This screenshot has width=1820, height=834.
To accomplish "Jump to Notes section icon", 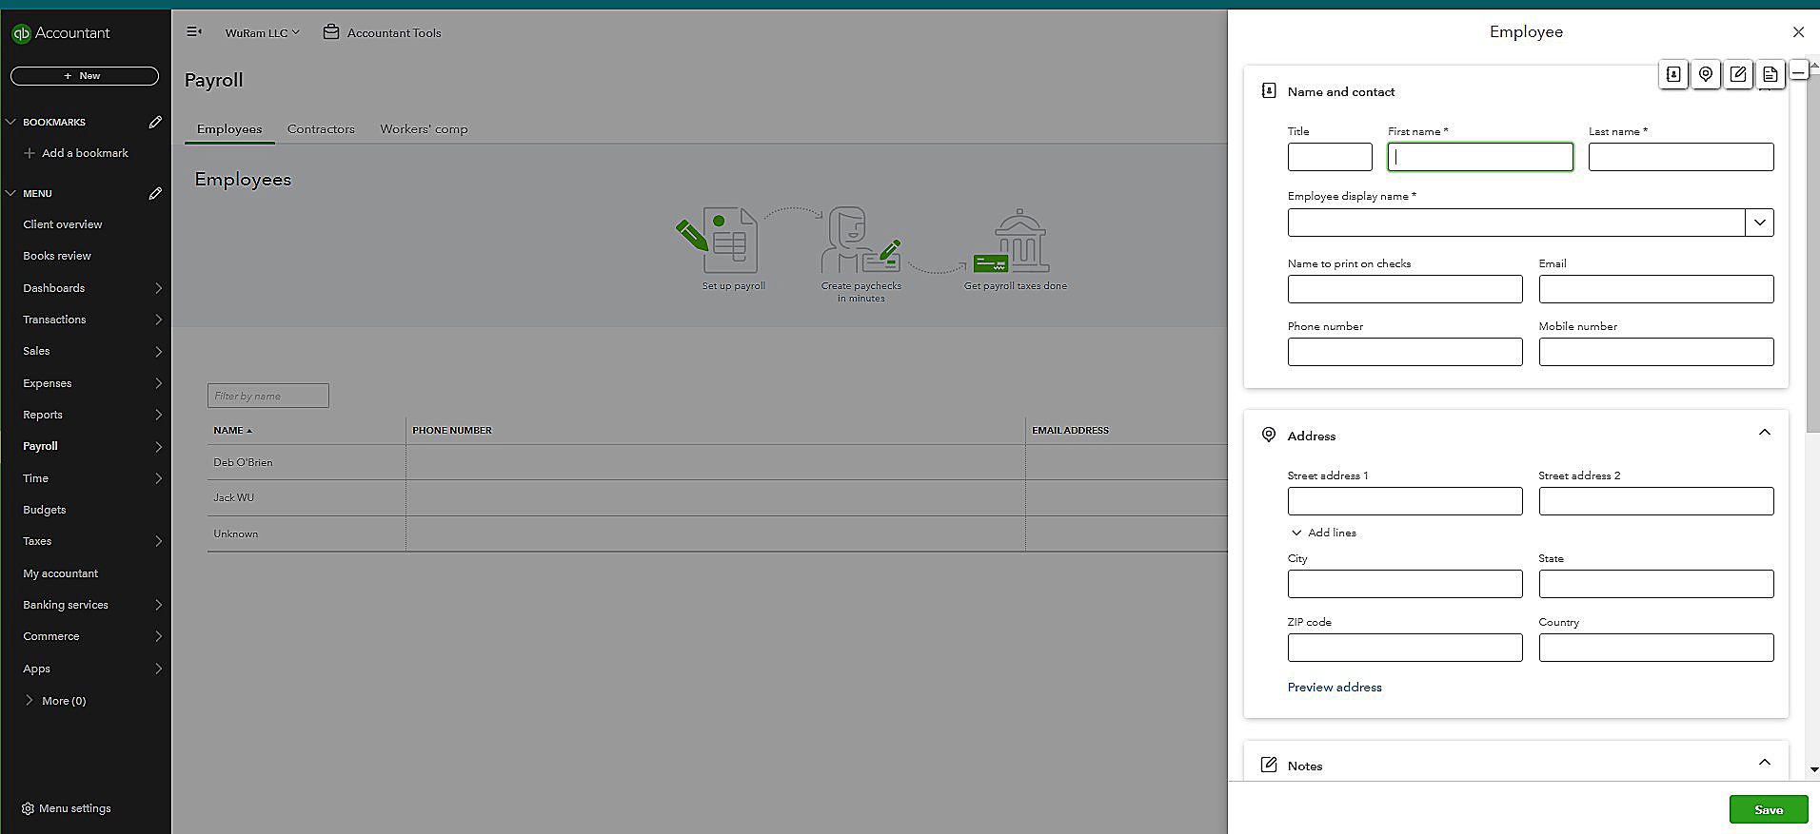I will tap(1738, 74).
